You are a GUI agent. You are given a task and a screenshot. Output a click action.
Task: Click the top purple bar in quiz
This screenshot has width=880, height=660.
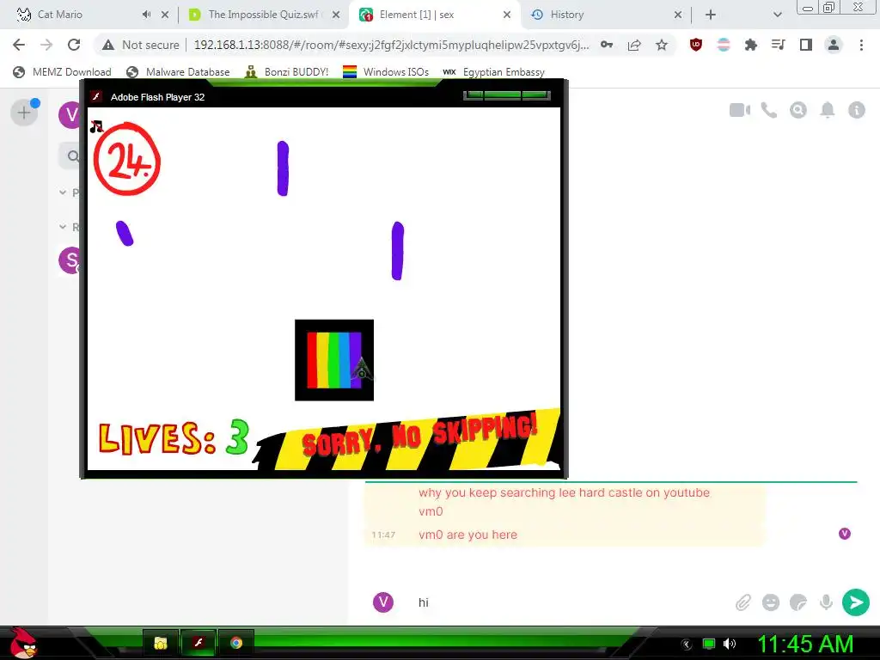(283, 168)
